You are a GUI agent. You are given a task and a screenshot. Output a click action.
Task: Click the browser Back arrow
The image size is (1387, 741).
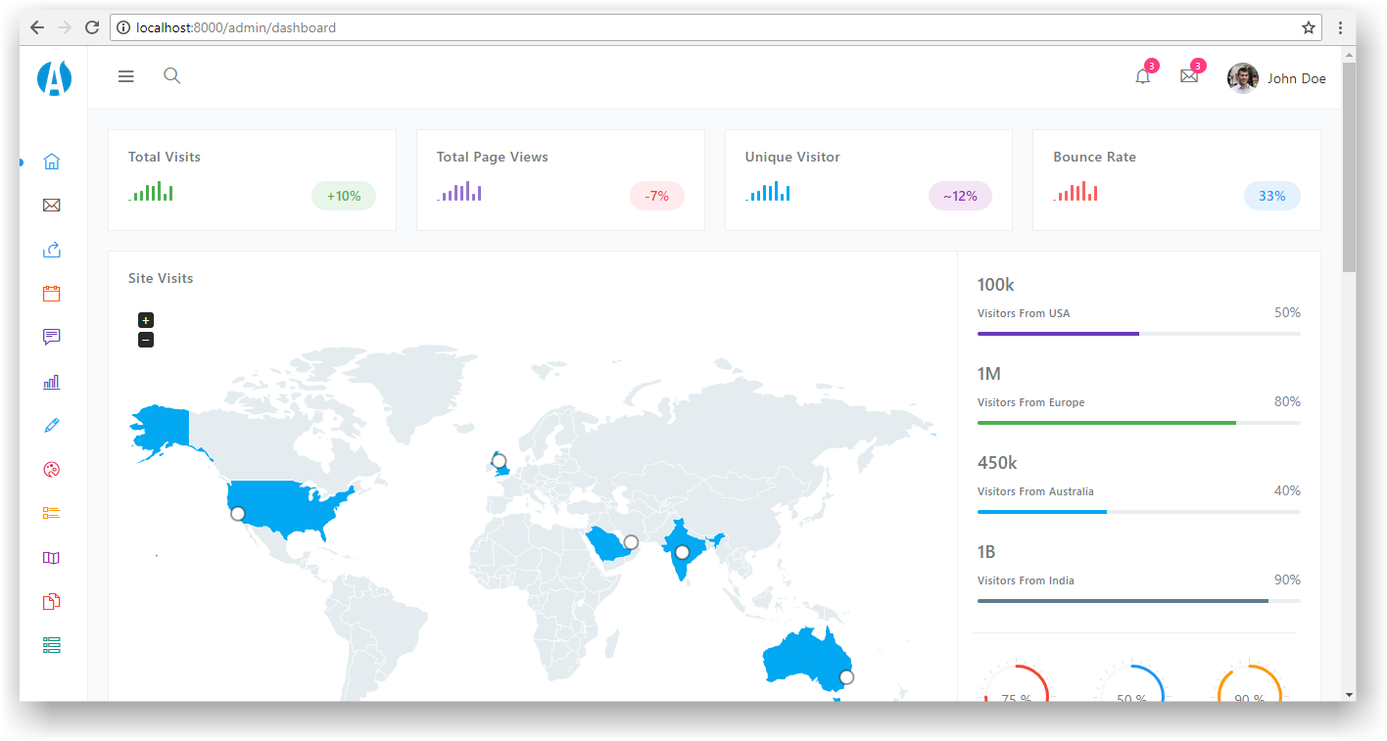pos(37,27)
